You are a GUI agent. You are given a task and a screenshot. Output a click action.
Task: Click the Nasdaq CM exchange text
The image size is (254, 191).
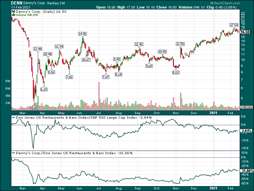(x=56, y=3)
